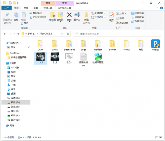Select 网络 (Network) in the sidebar

tap(10, 126)
